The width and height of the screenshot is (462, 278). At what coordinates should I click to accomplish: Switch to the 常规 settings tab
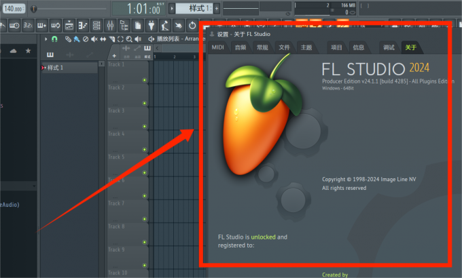(262, 47)
